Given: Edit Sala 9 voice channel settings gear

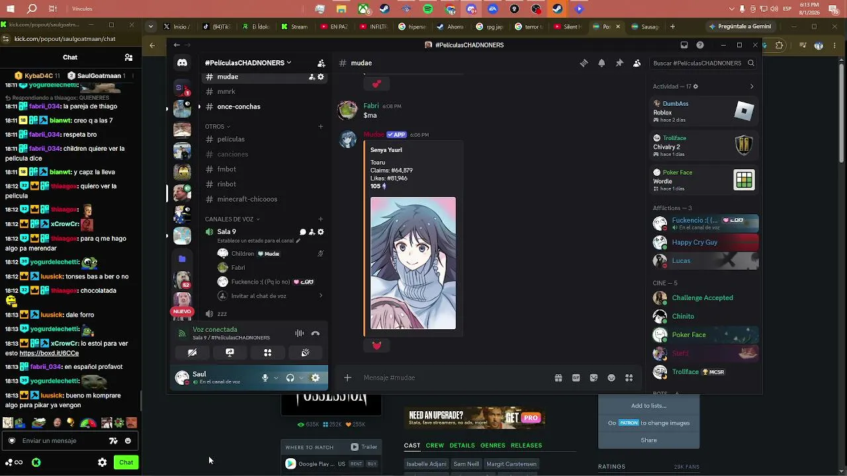Looking at the screenshot, I should point(321,232).
